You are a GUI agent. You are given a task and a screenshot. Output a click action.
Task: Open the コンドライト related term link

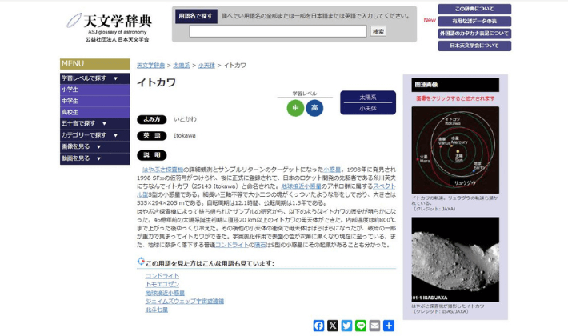(x=162, y=276)
